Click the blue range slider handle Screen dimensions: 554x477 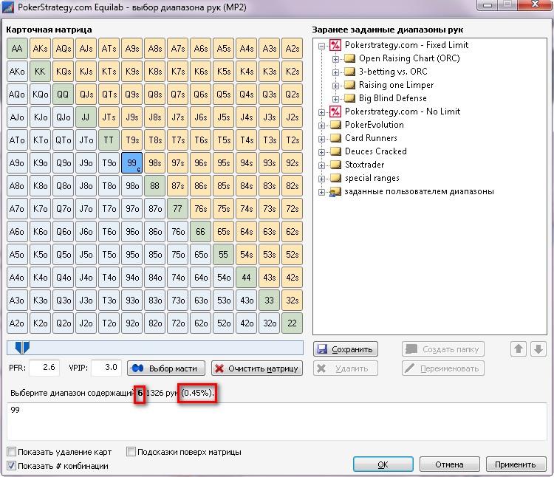(x=22, y=348)
